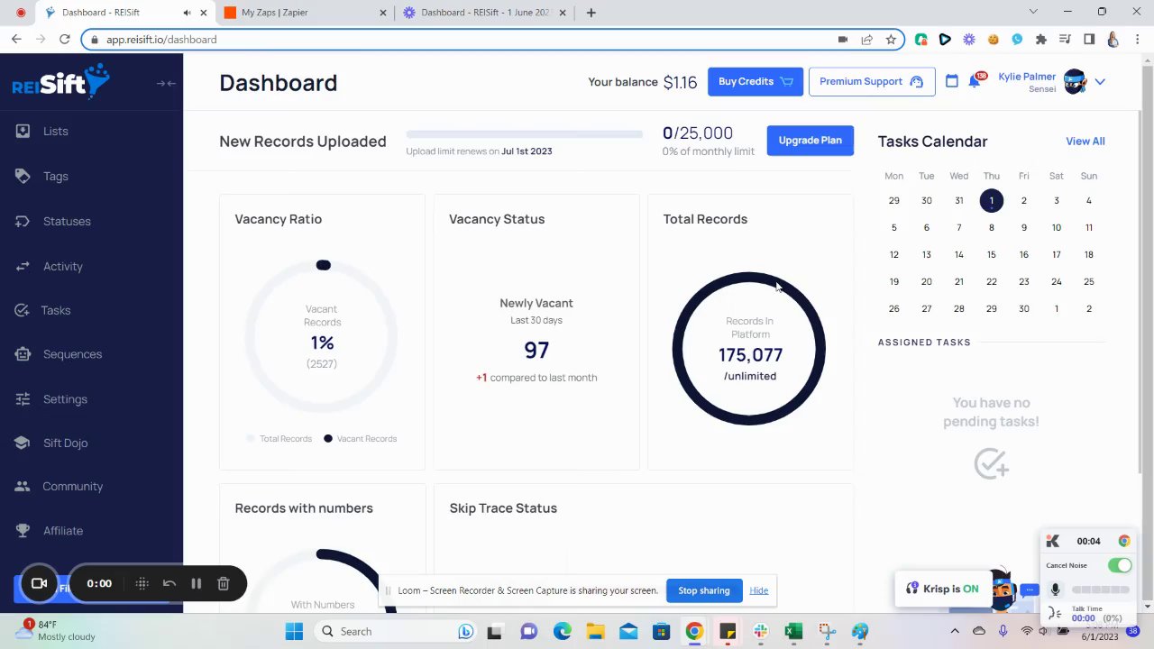Open the calendar icon in header

951,81
